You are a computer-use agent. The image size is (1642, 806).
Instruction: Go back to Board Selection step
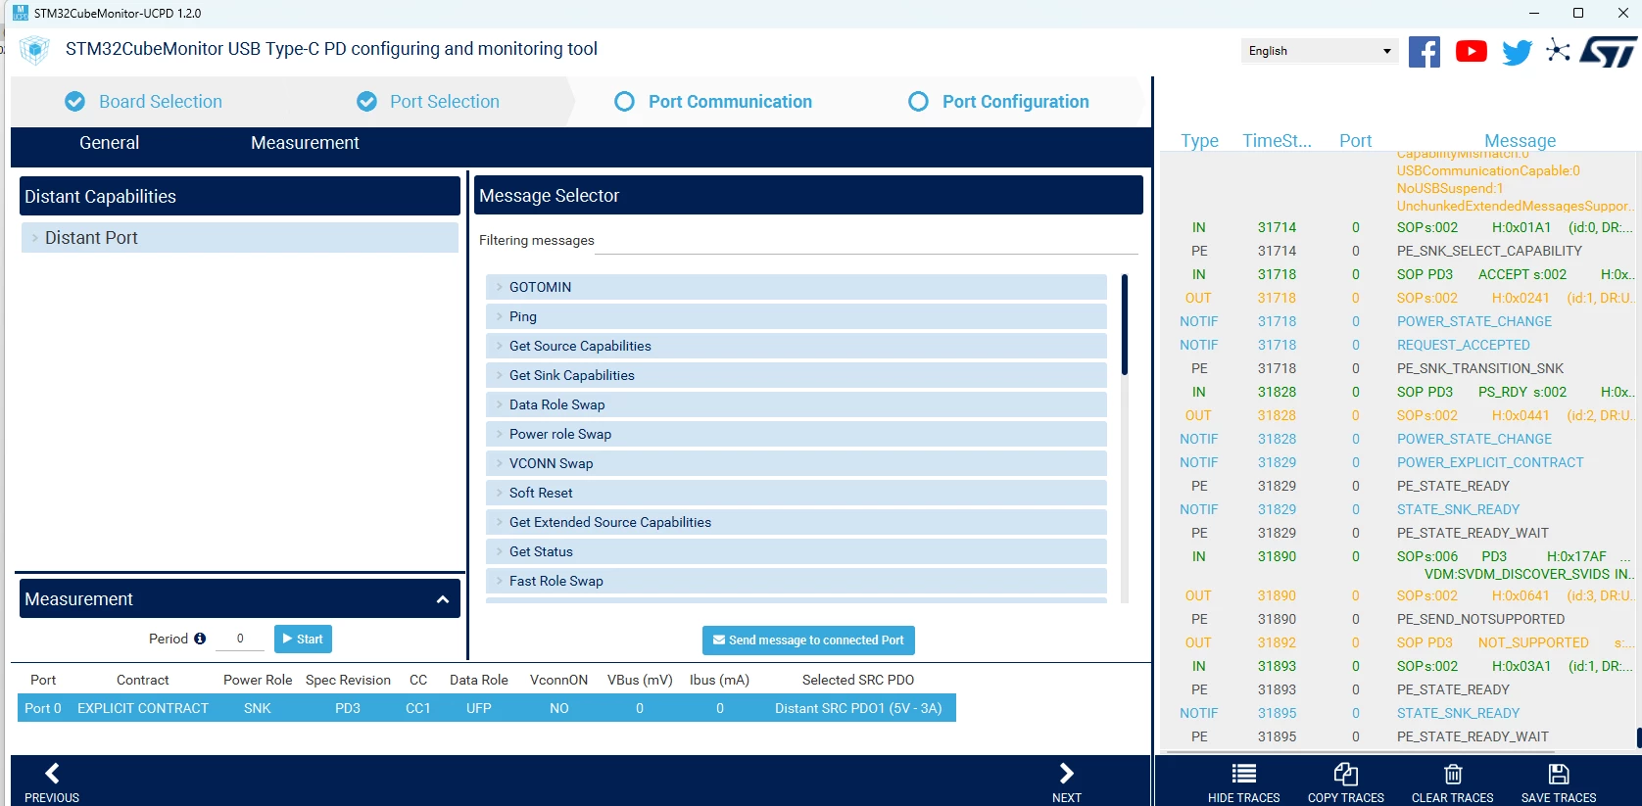tap(143, 102)
